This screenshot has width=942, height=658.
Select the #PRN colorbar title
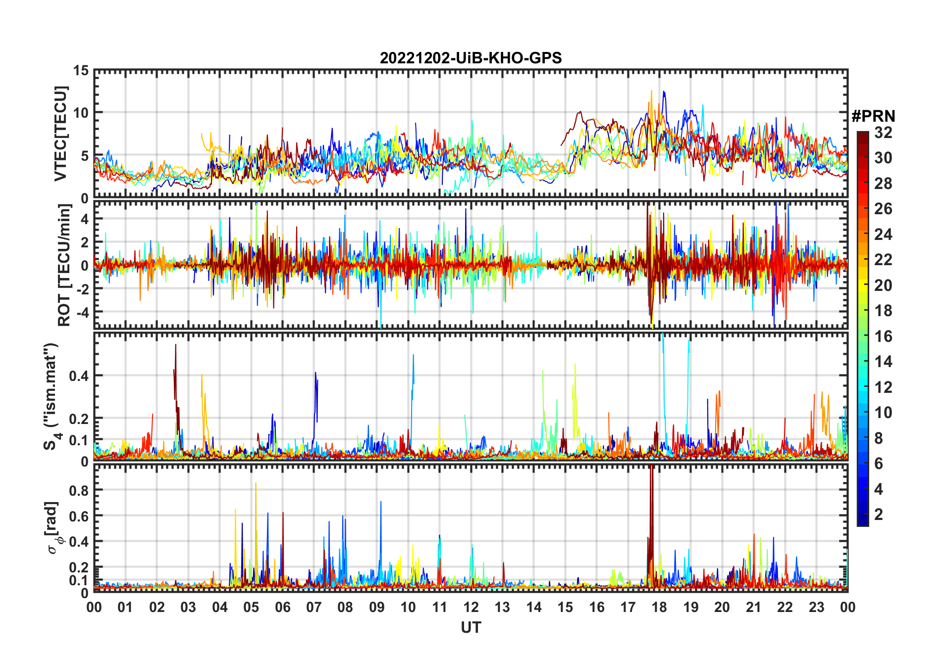(x=873, y=116)
